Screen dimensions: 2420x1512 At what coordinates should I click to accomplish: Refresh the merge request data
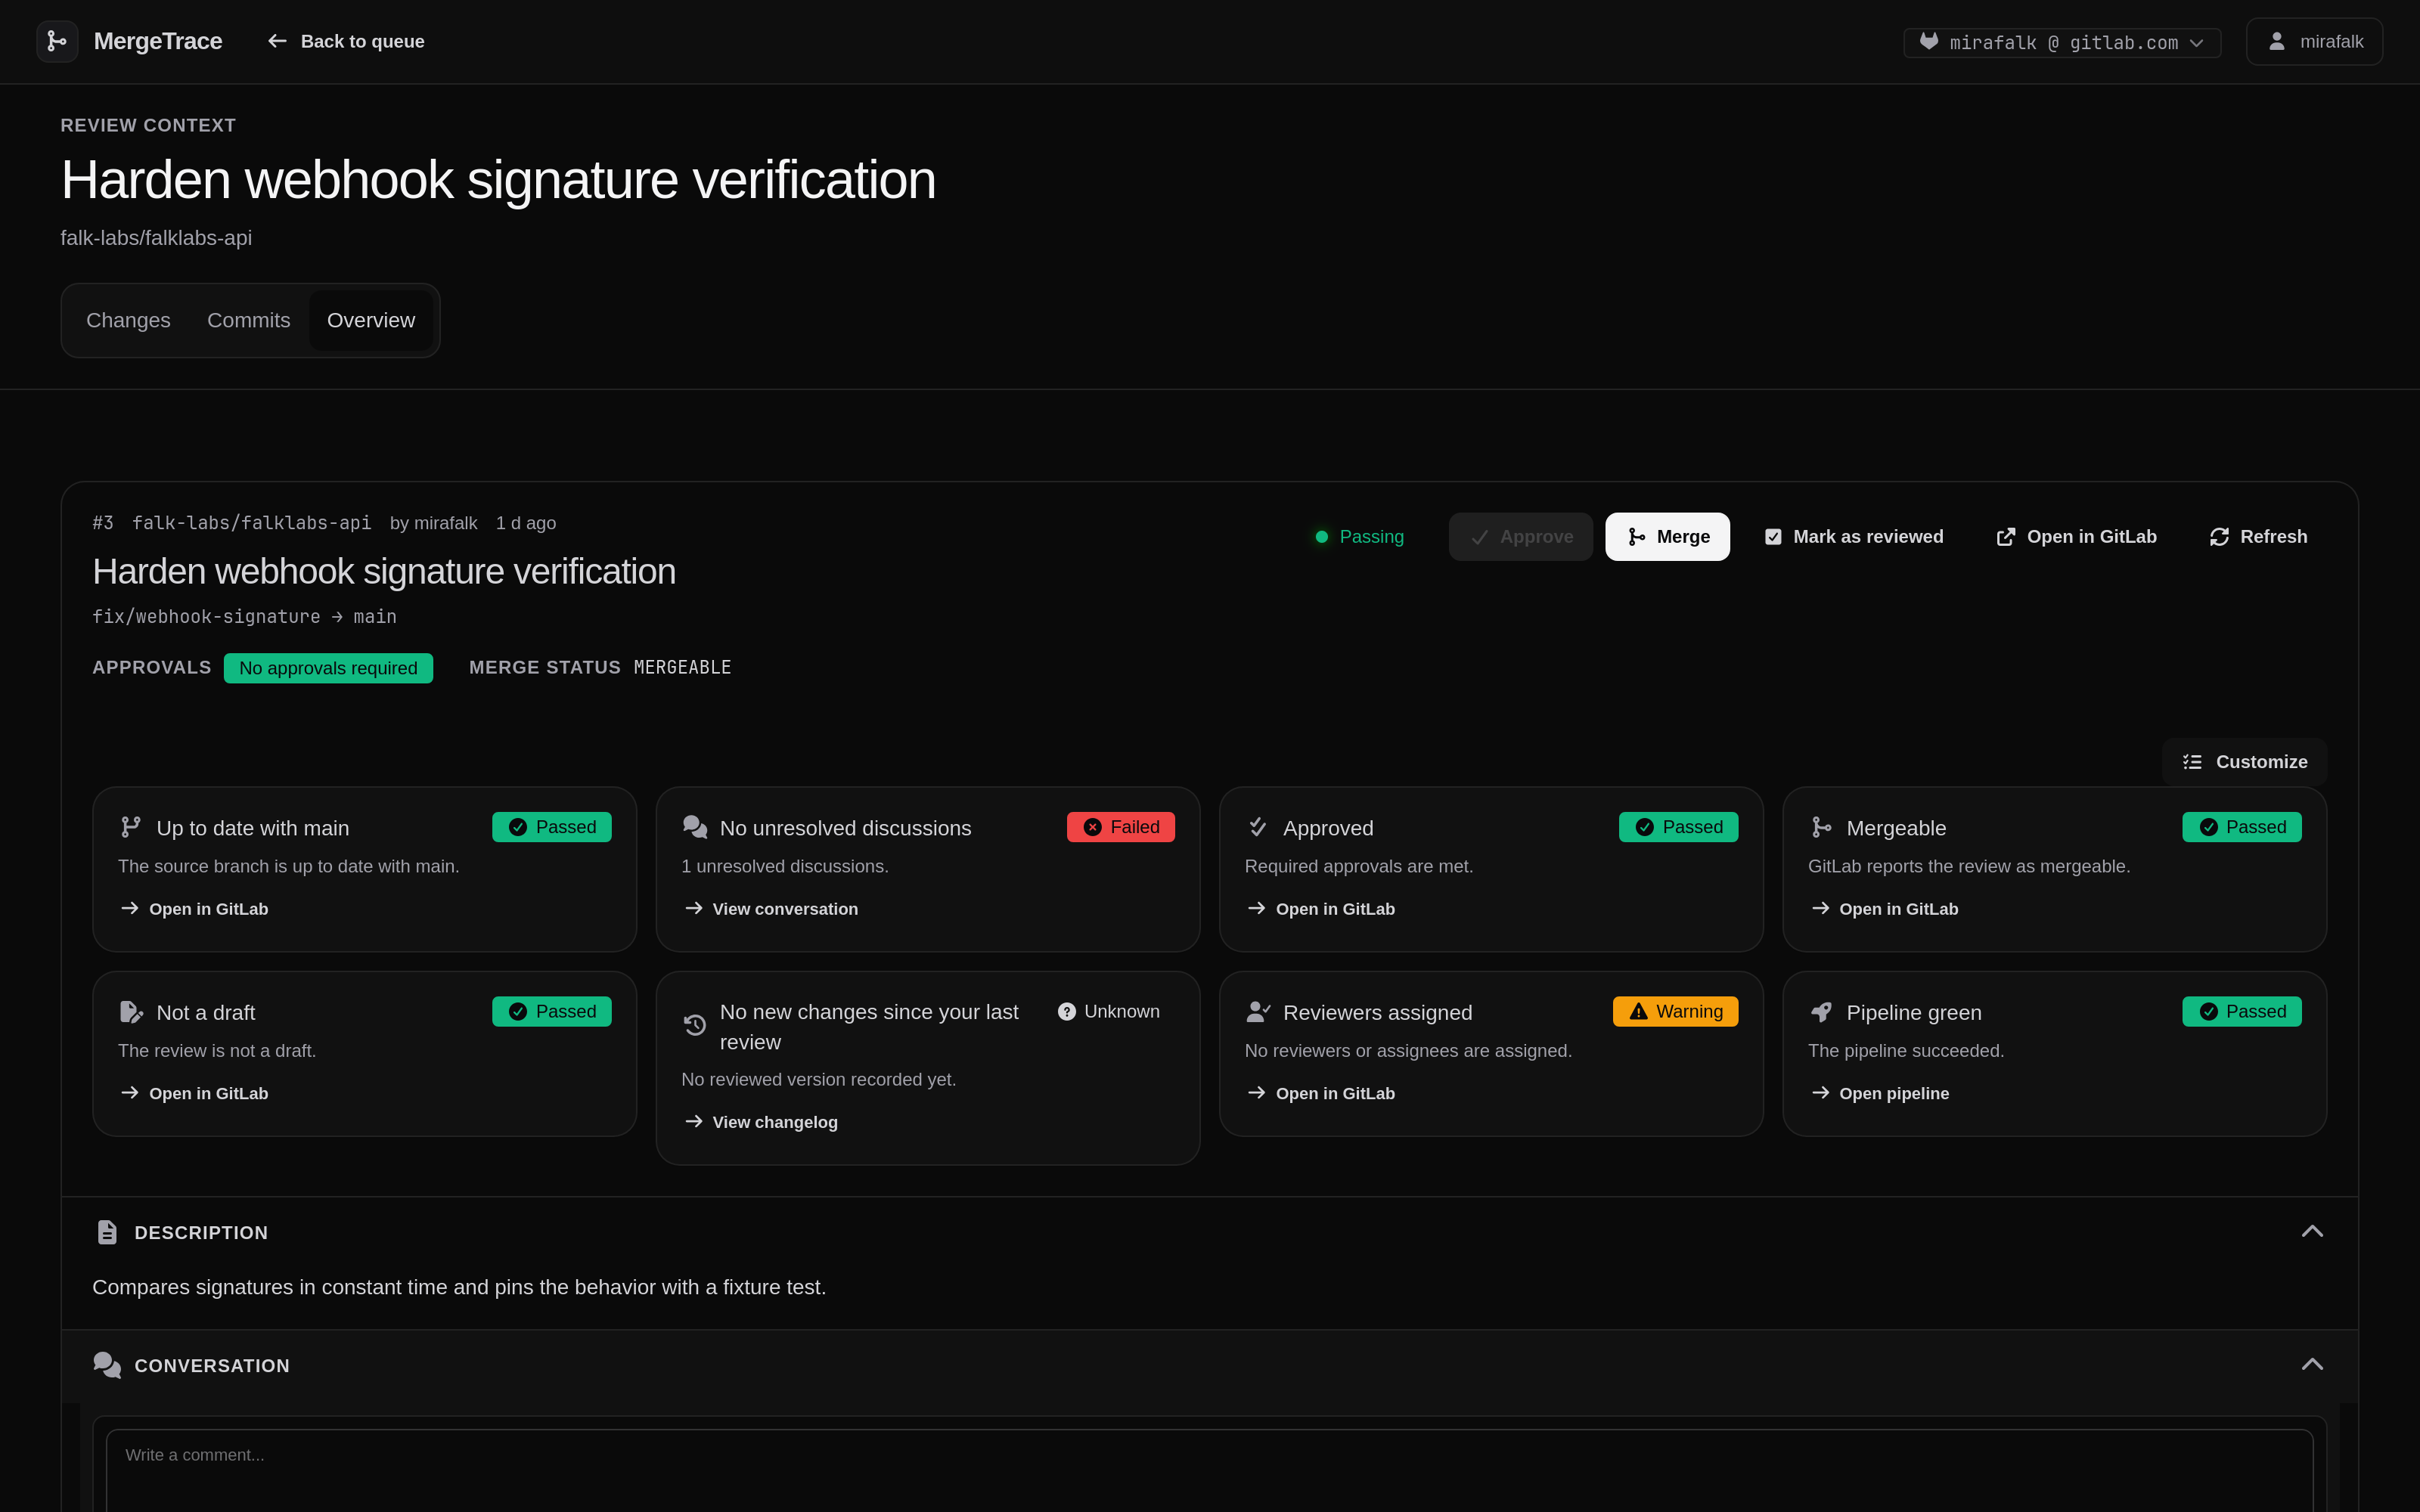click(2258, 537)
